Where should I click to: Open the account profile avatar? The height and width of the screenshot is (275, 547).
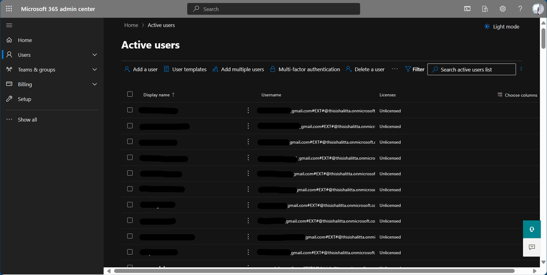538,9
